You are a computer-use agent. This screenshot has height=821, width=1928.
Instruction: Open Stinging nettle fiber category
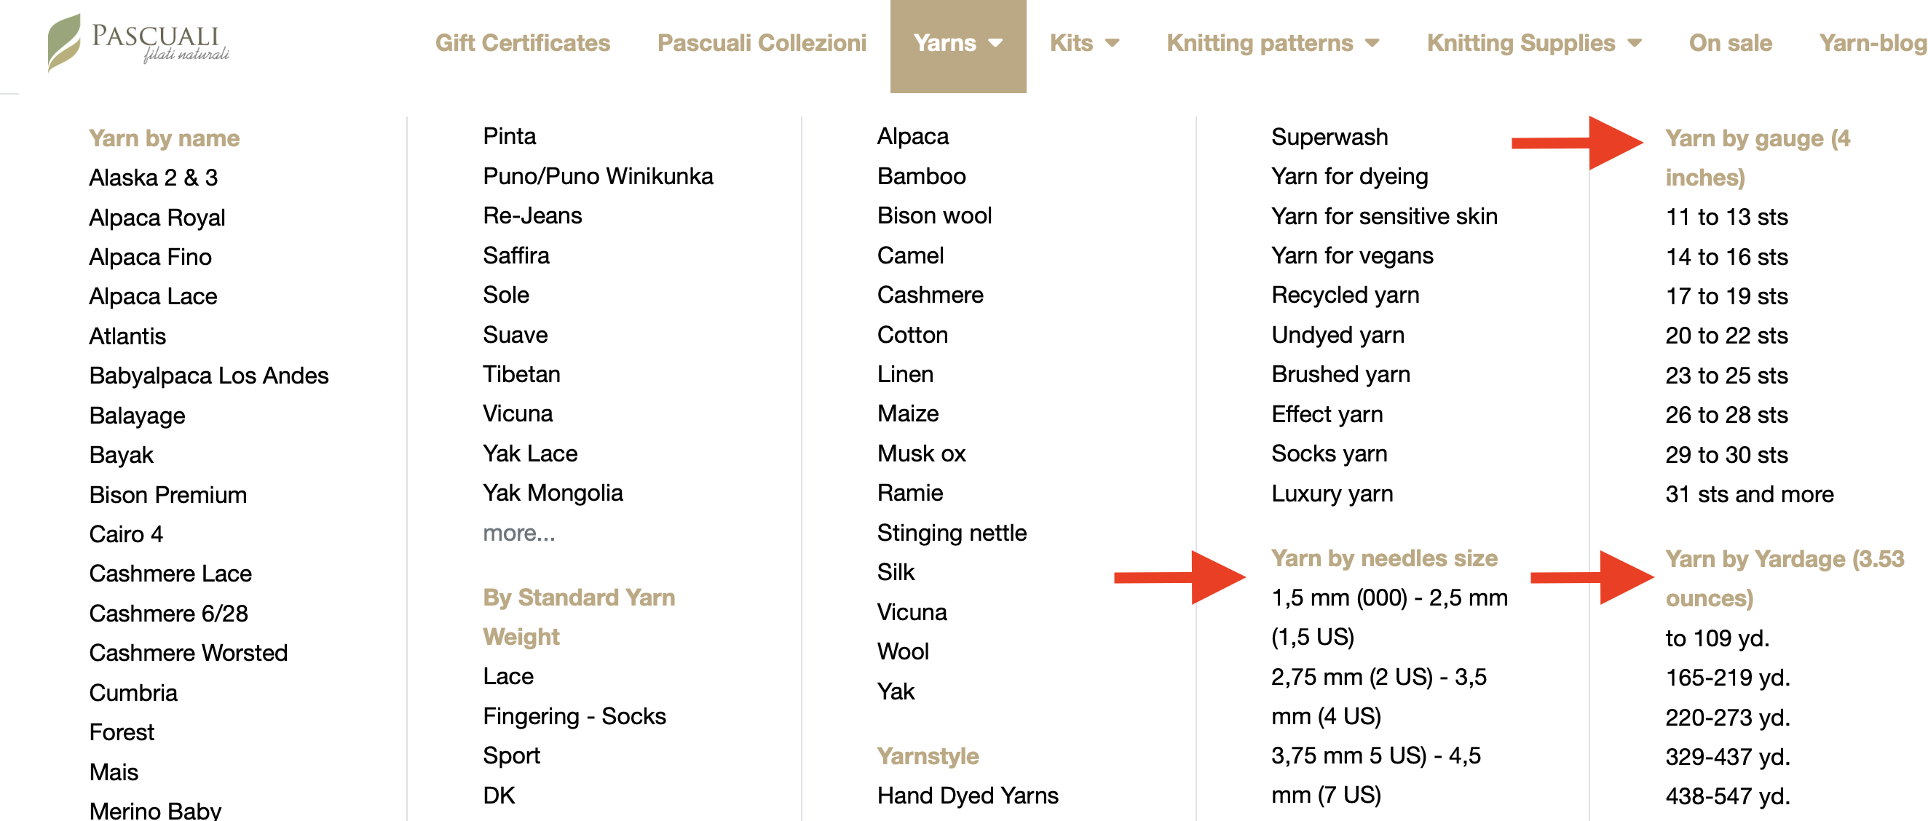click(952, 533)
